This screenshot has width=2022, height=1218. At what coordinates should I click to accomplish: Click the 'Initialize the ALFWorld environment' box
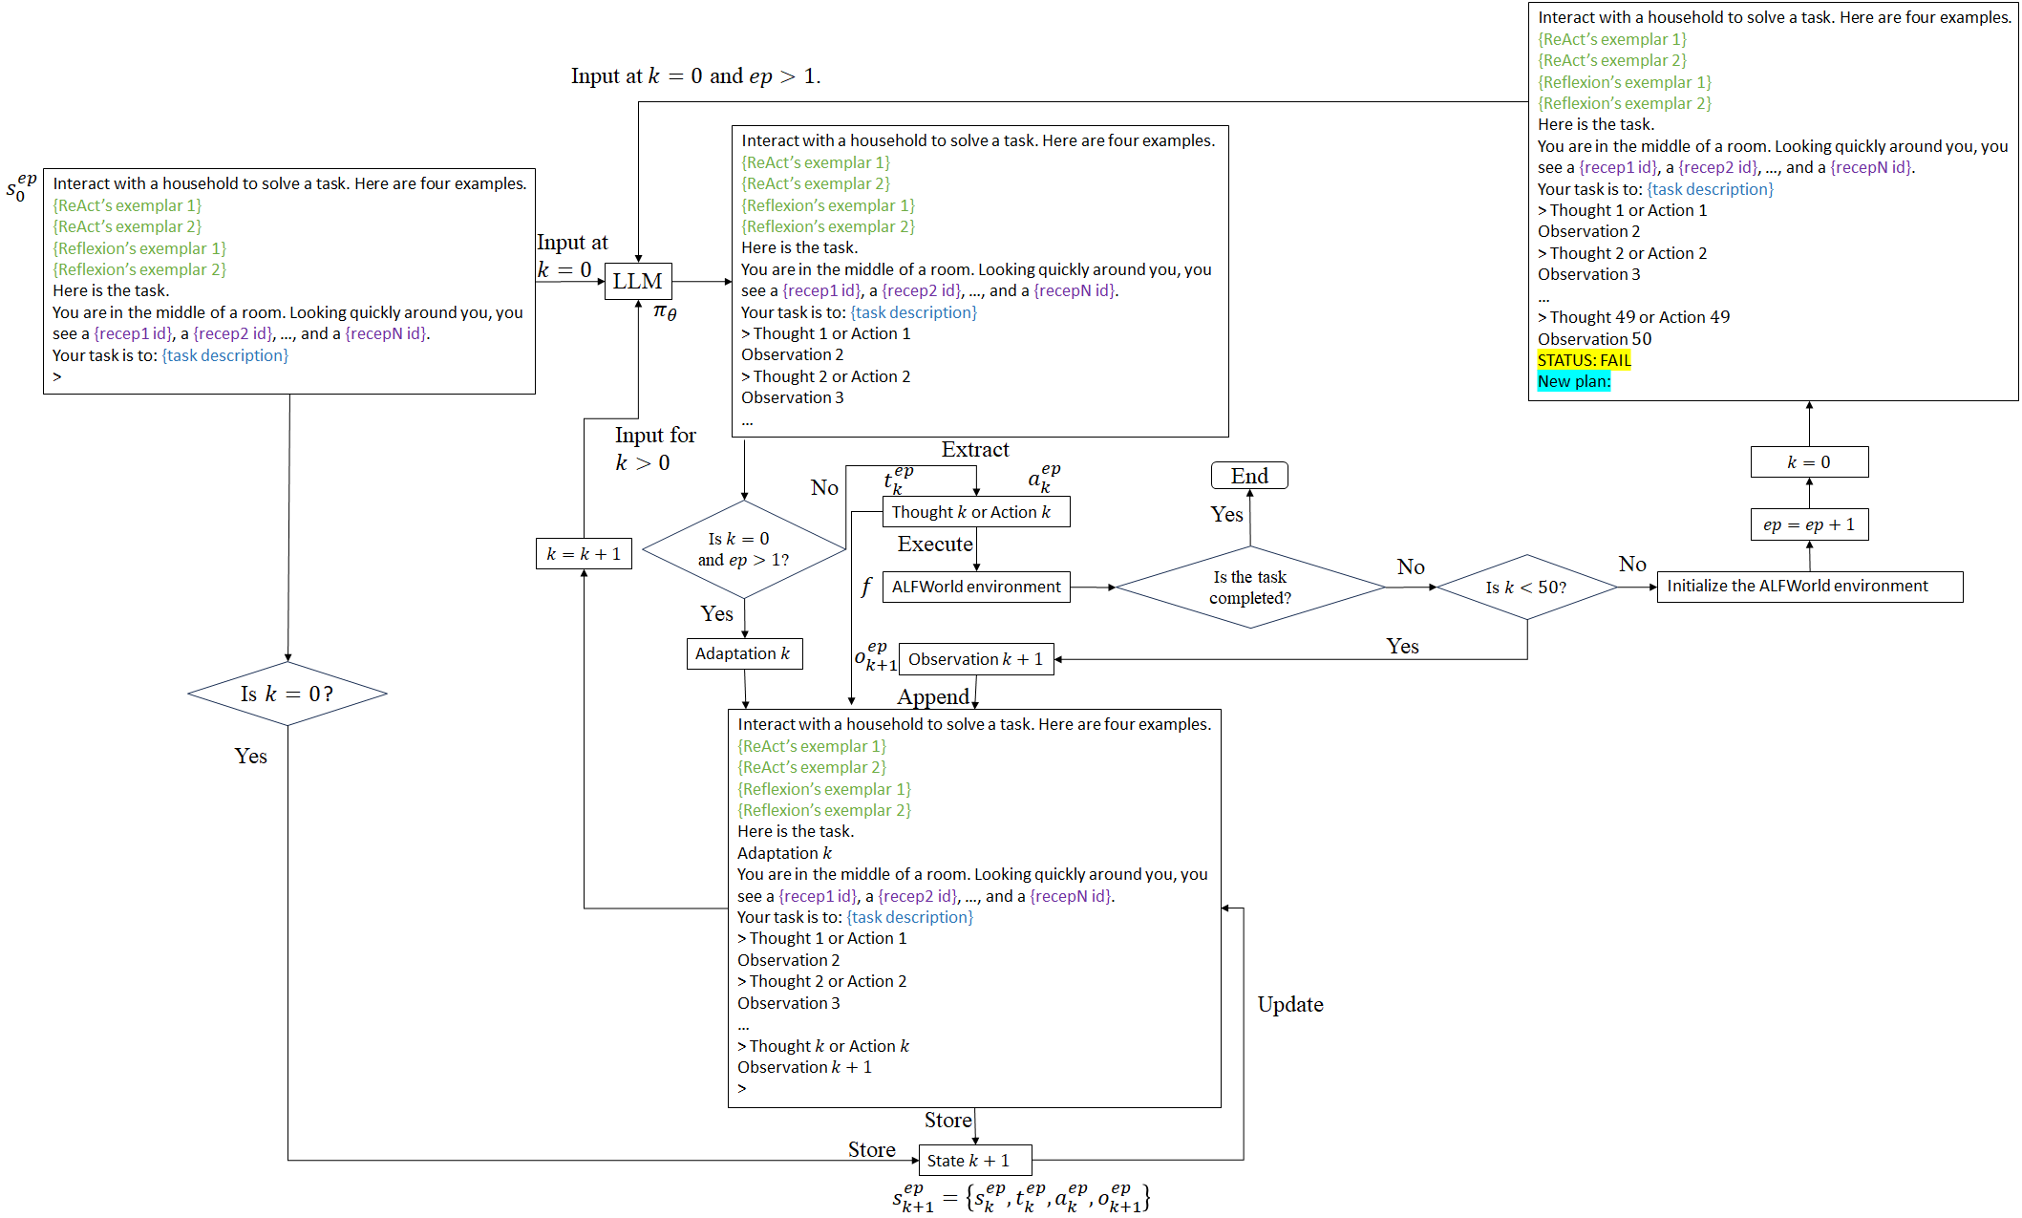pyautogui.click(x=1809, y=587)
